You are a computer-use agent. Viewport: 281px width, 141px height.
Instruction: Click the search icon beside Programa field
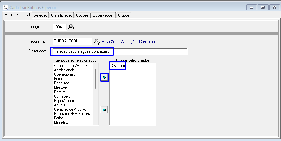click(97, 41)
